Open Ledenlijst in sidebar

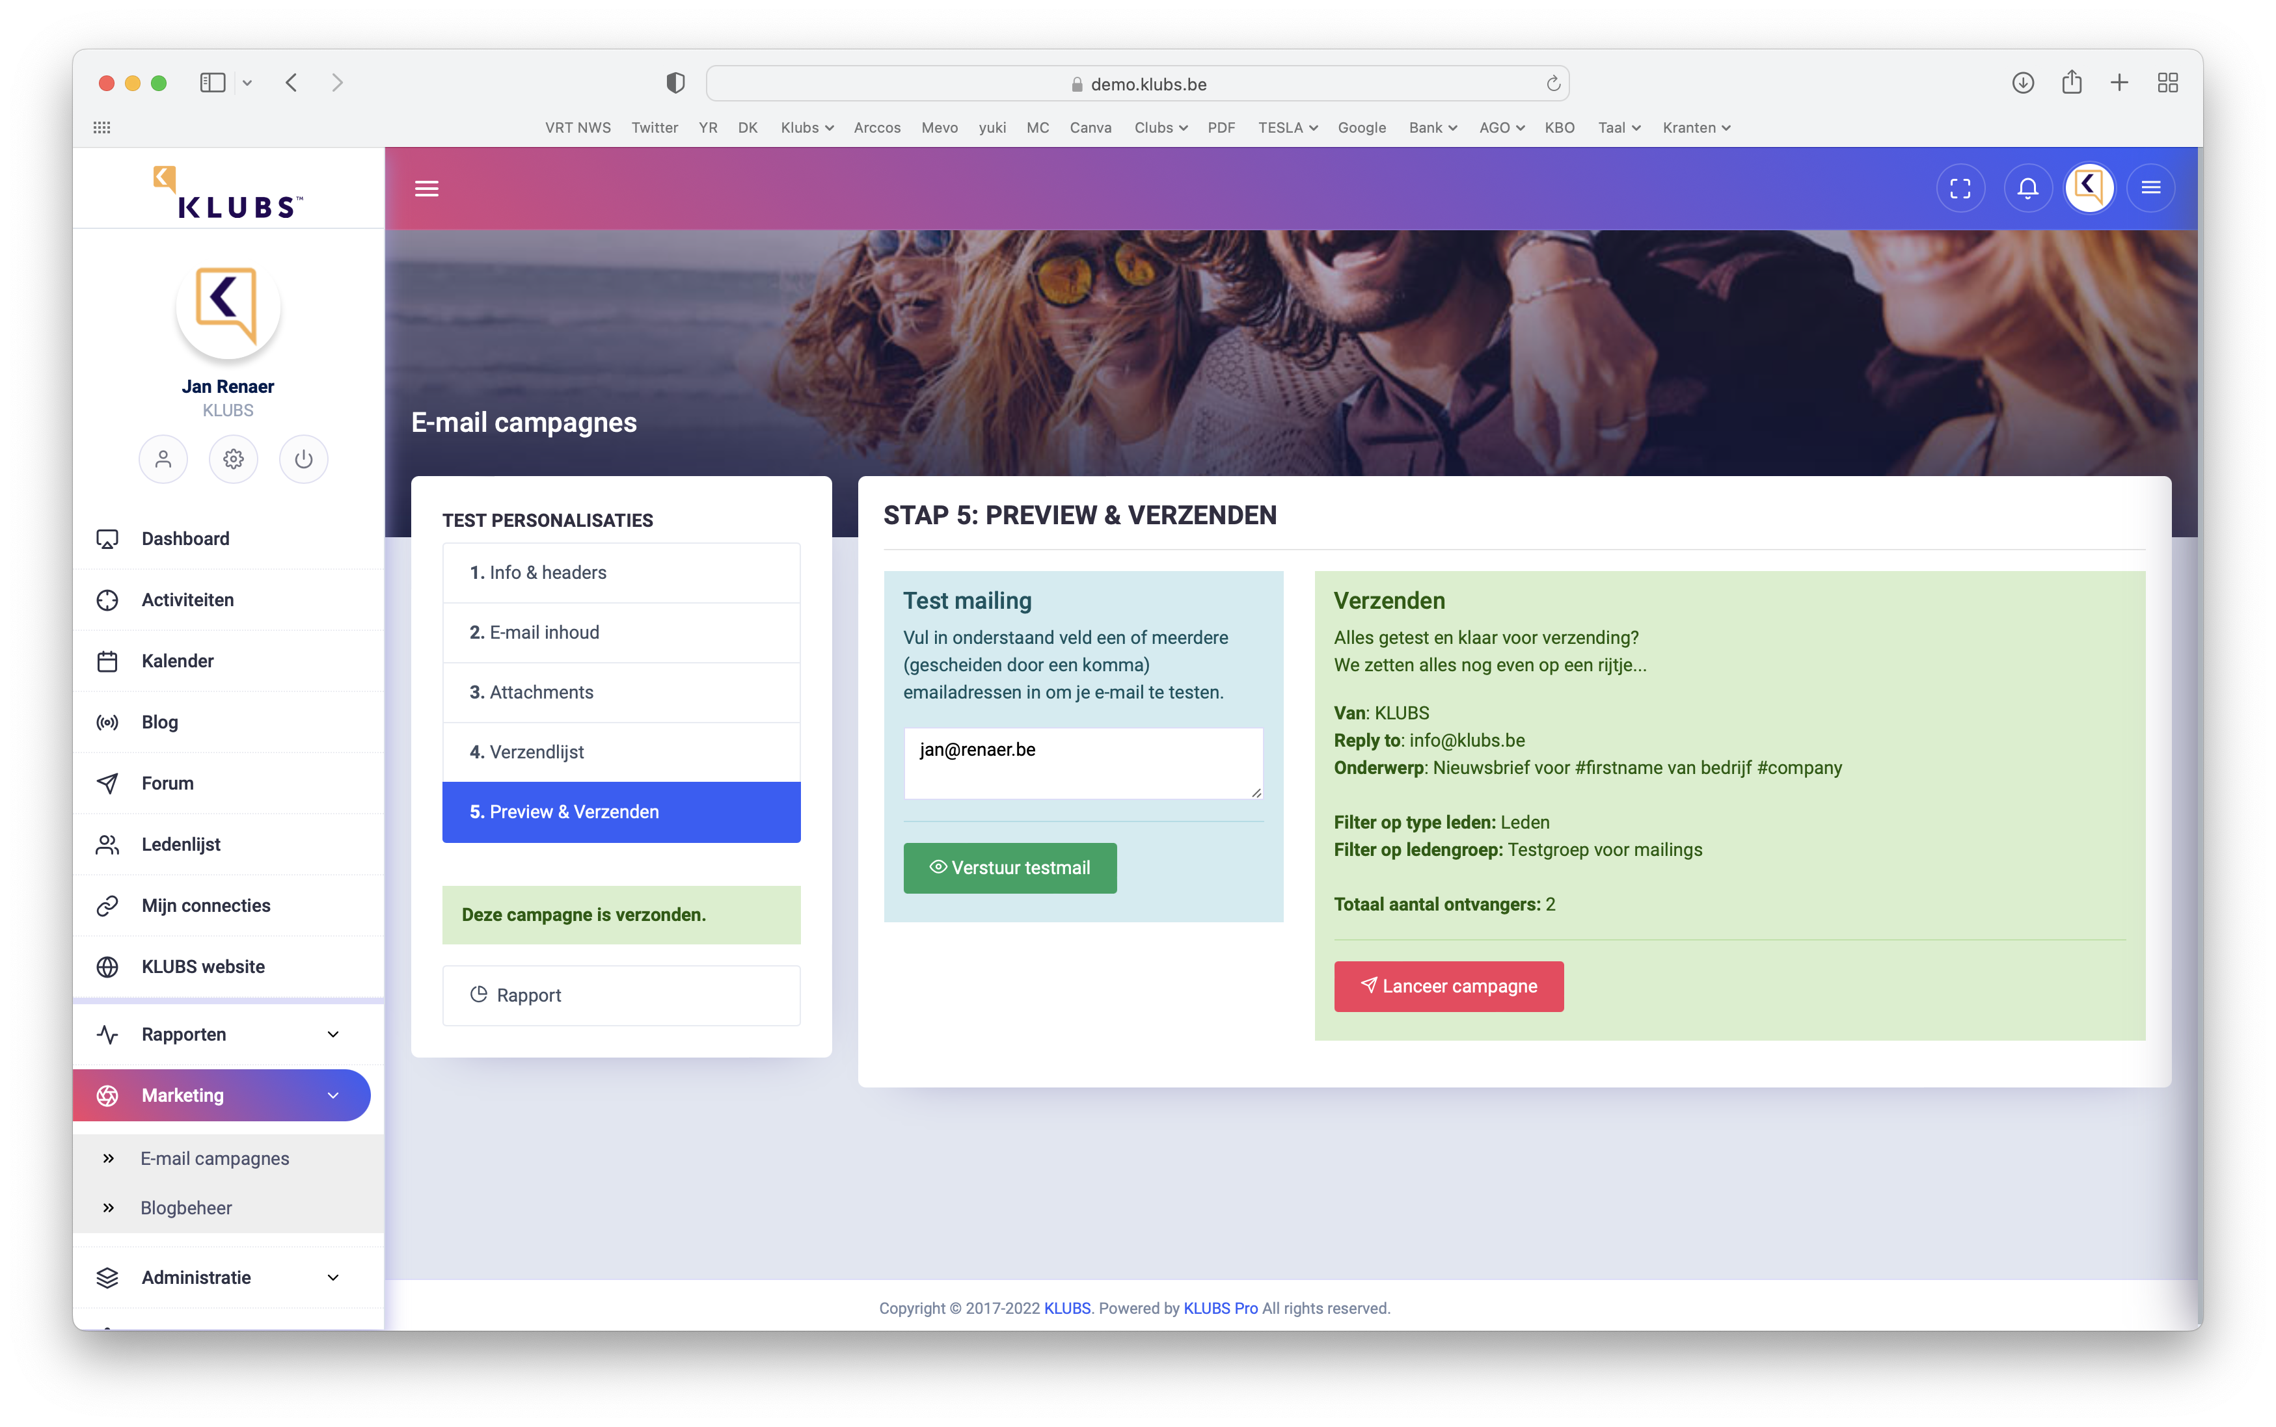click(228, 845)
